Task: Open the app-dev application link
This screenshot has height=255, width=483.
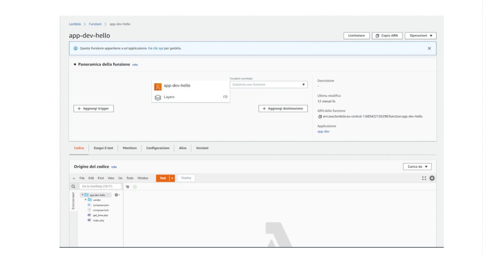Action: (x=323, y=132)
